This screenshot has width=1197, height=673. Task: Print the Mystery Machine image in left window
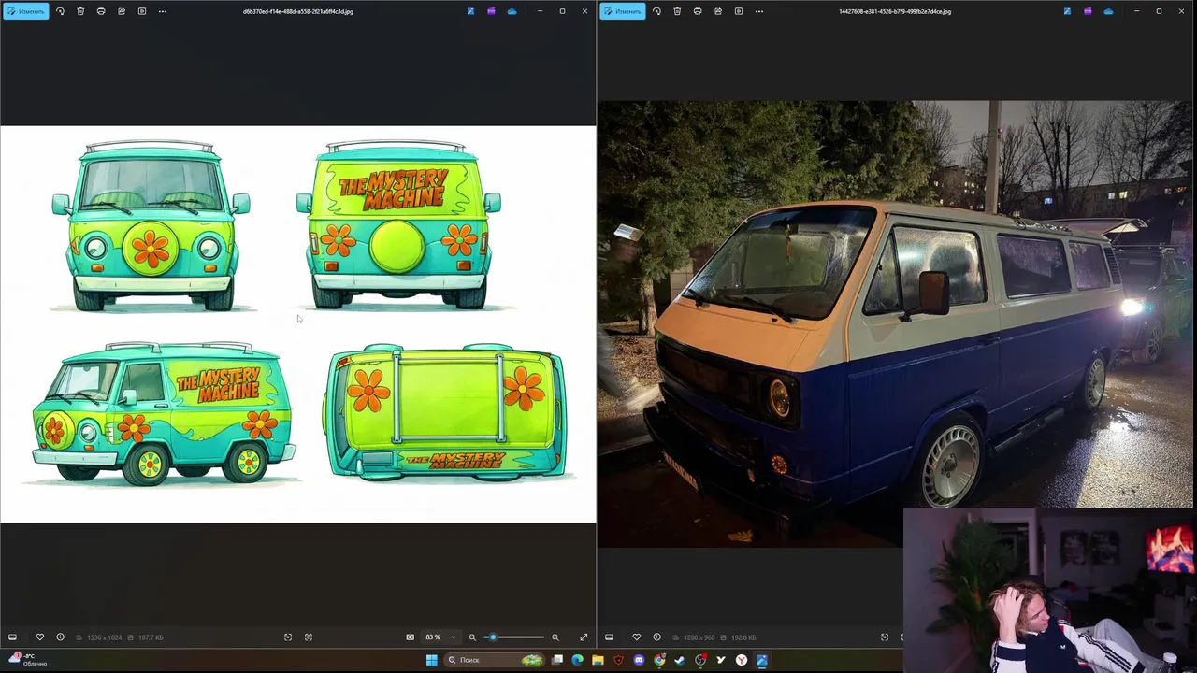(101, 11)
